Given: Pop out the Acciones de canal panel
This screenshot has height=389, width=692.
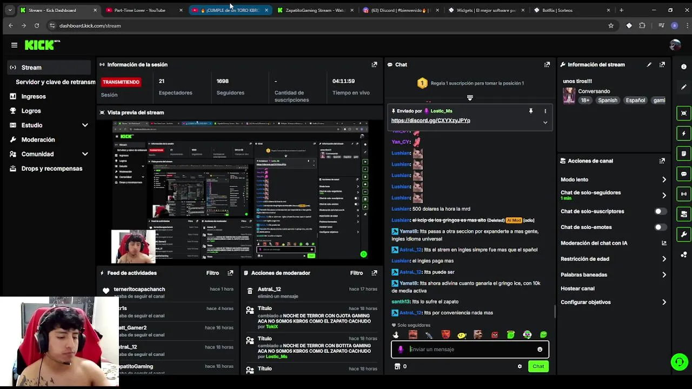Looking at the screenshot, I should (662, 161).
